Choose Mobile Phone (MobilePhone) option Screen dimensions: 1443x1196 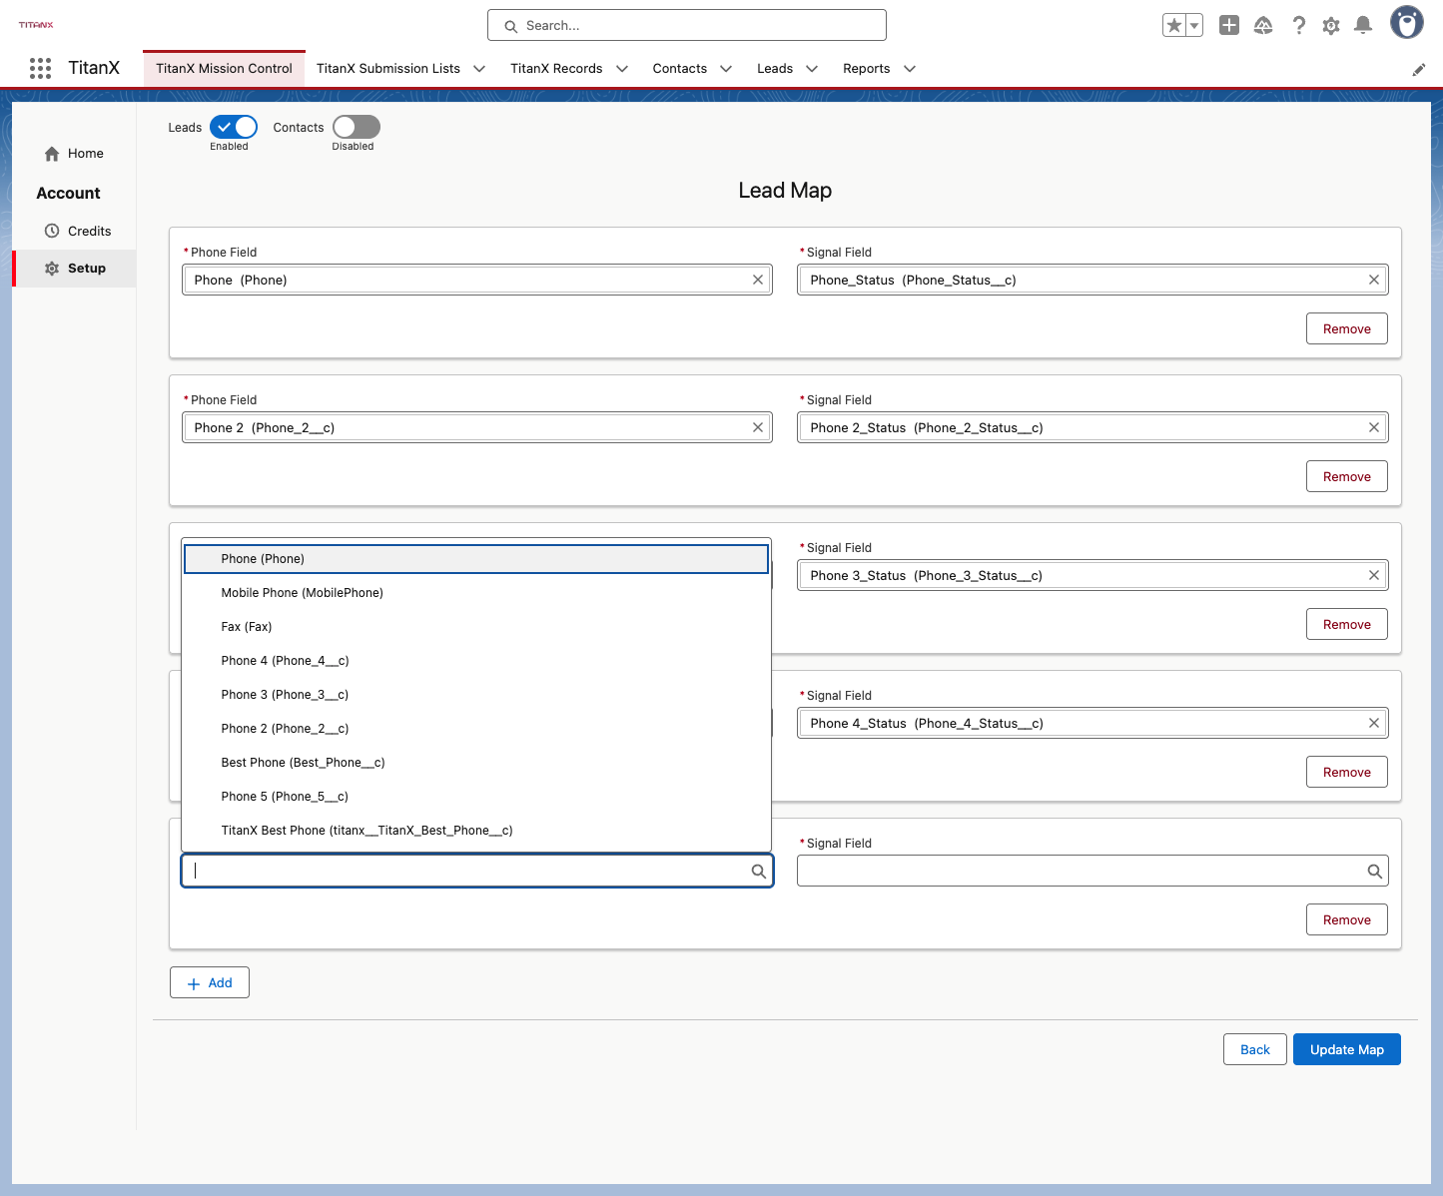click(x=476, y=593)
